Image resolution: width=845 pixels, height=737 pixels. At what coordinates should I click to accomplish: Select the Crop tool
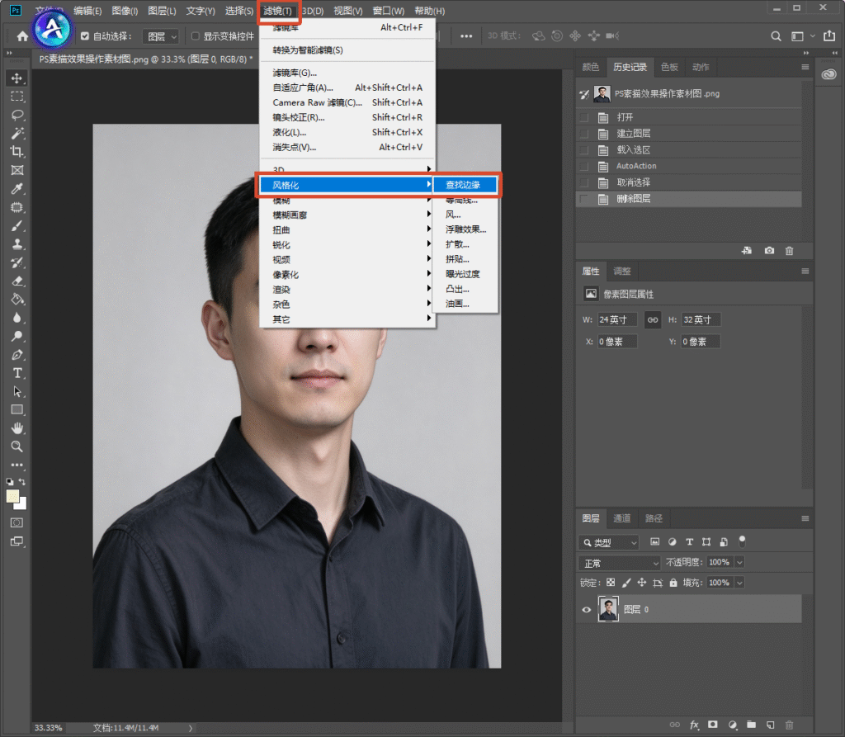(x=17, y=152)
